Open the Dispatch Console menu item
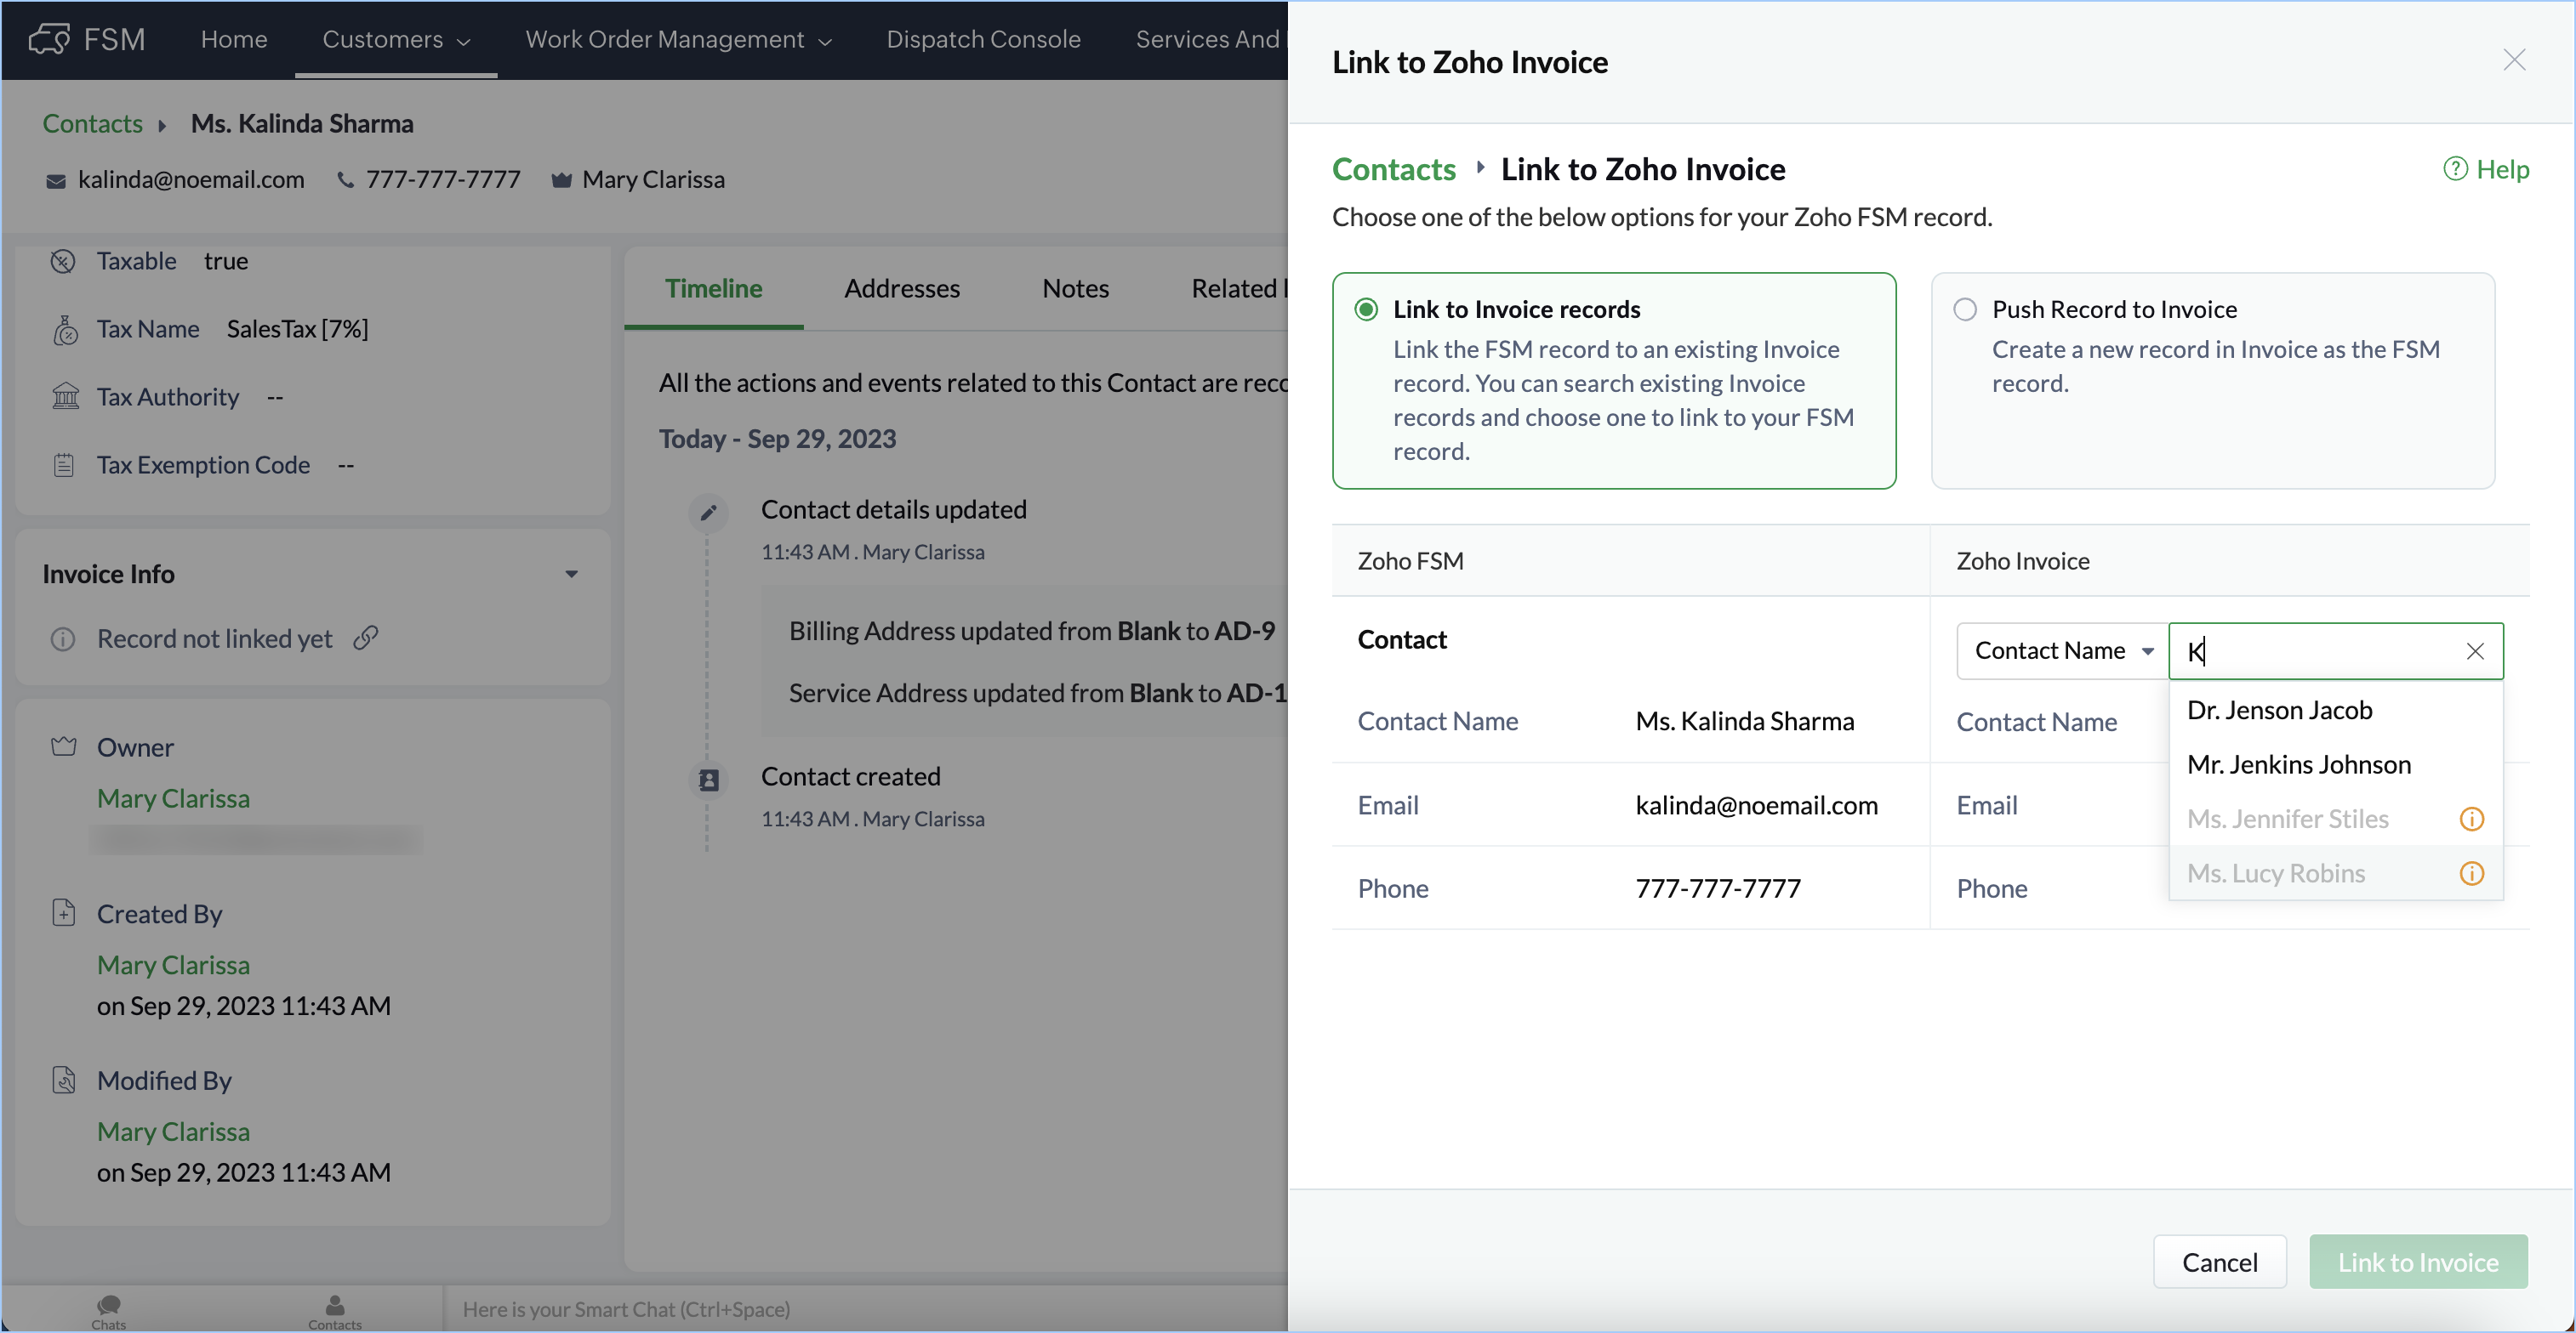 pyautogui.click(x=983, y=39)
